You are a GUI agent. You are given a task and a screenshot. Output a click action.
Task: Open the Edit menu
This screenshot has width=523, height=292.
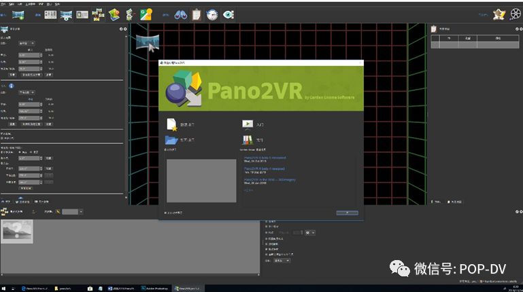[12, 4]
